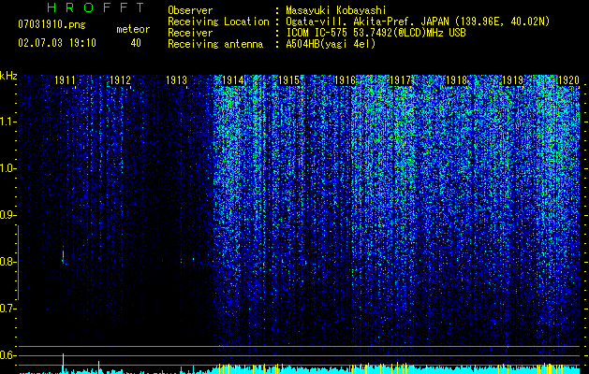Select the file name 07031910.png
589x374 pixels.
52,25
